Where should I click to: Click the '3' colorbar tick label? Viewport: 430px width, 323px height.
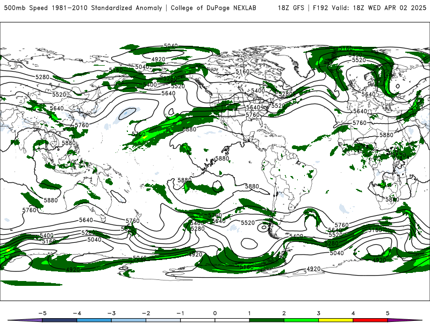tap(319, 313)
